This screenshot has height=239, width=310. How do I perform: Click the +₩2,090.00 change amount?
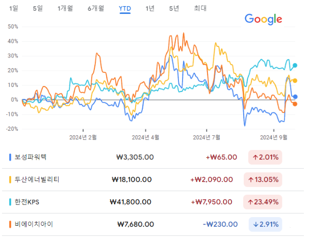(x=212, y=180)
